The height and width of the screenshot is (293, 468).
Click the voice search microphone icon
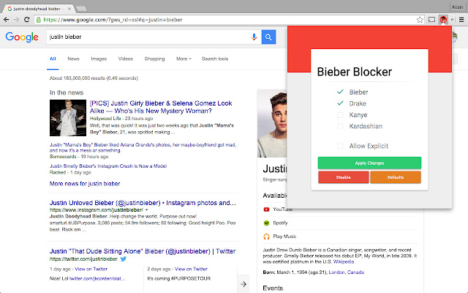click(x=254, y=37)
